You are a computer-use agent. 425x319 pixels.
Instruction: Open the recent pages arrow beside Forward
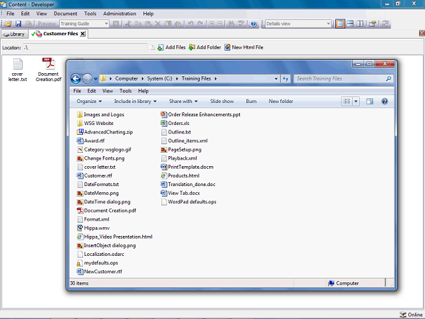(96, 79)
